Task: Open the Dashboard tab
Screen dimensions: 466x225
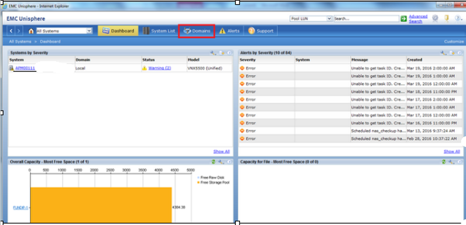Action: tap(118, 31)
